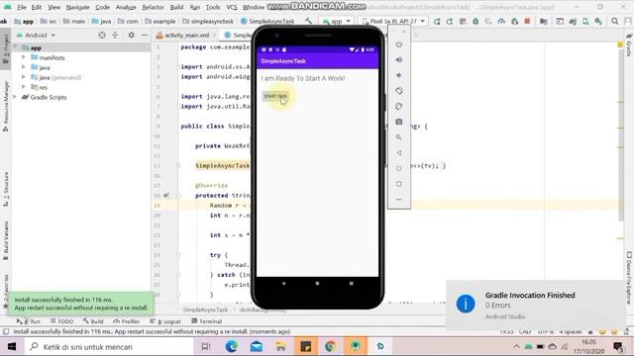Click the emulator volume down button

[398, 75]
